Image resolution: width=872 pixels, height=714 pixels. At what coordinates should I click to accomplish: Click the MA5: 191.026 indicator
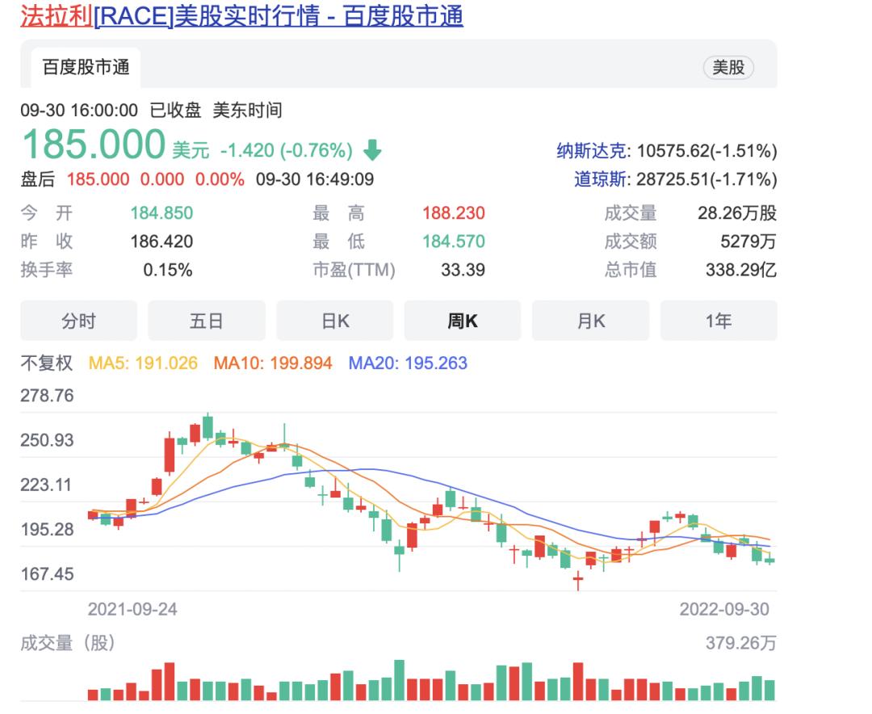[143, 363]
